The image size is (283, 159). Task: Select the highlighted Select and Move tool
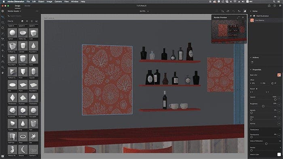point(2,17)
